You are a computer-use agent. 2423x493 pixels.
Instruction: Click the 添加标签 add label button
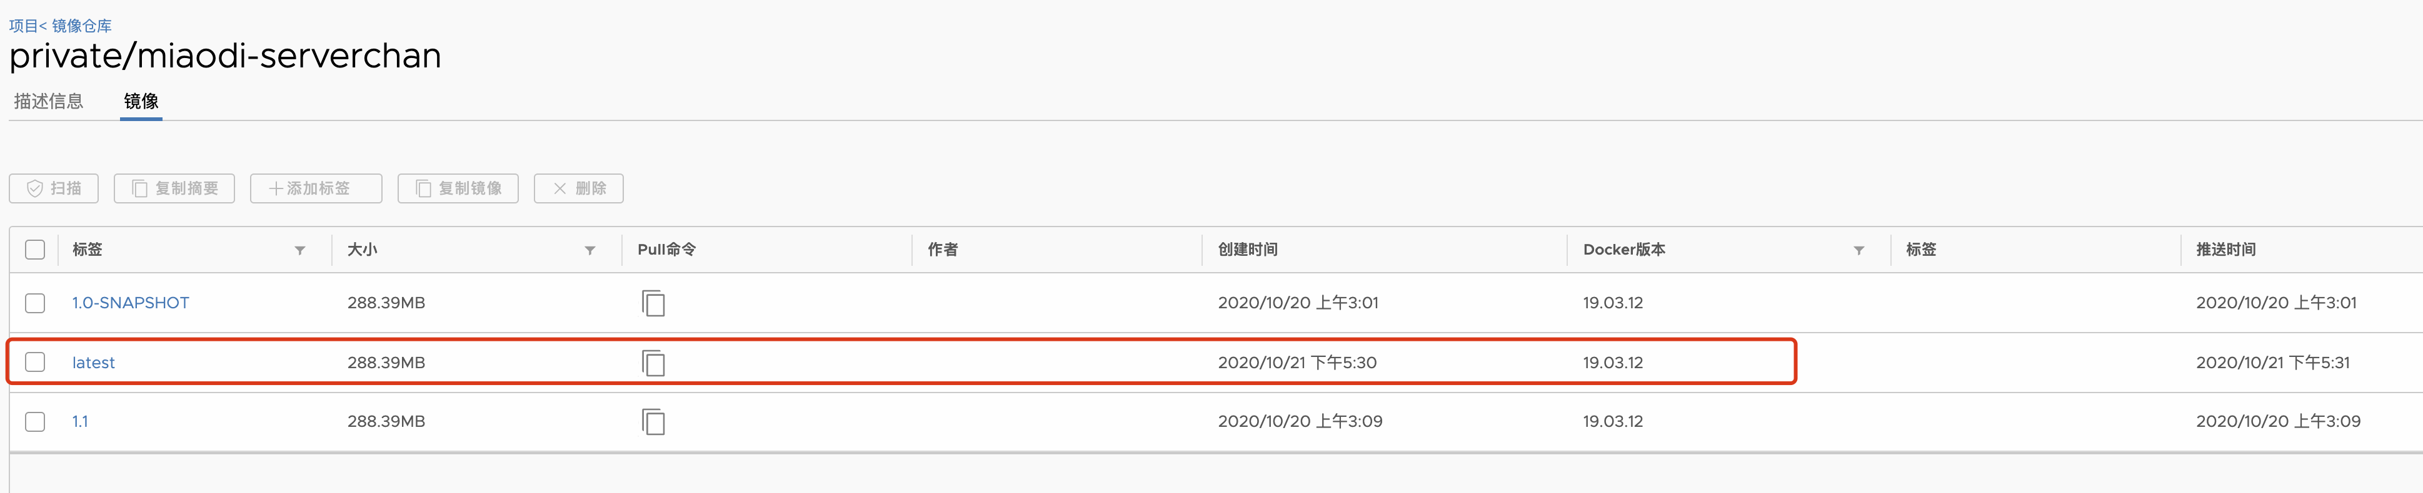316,188
